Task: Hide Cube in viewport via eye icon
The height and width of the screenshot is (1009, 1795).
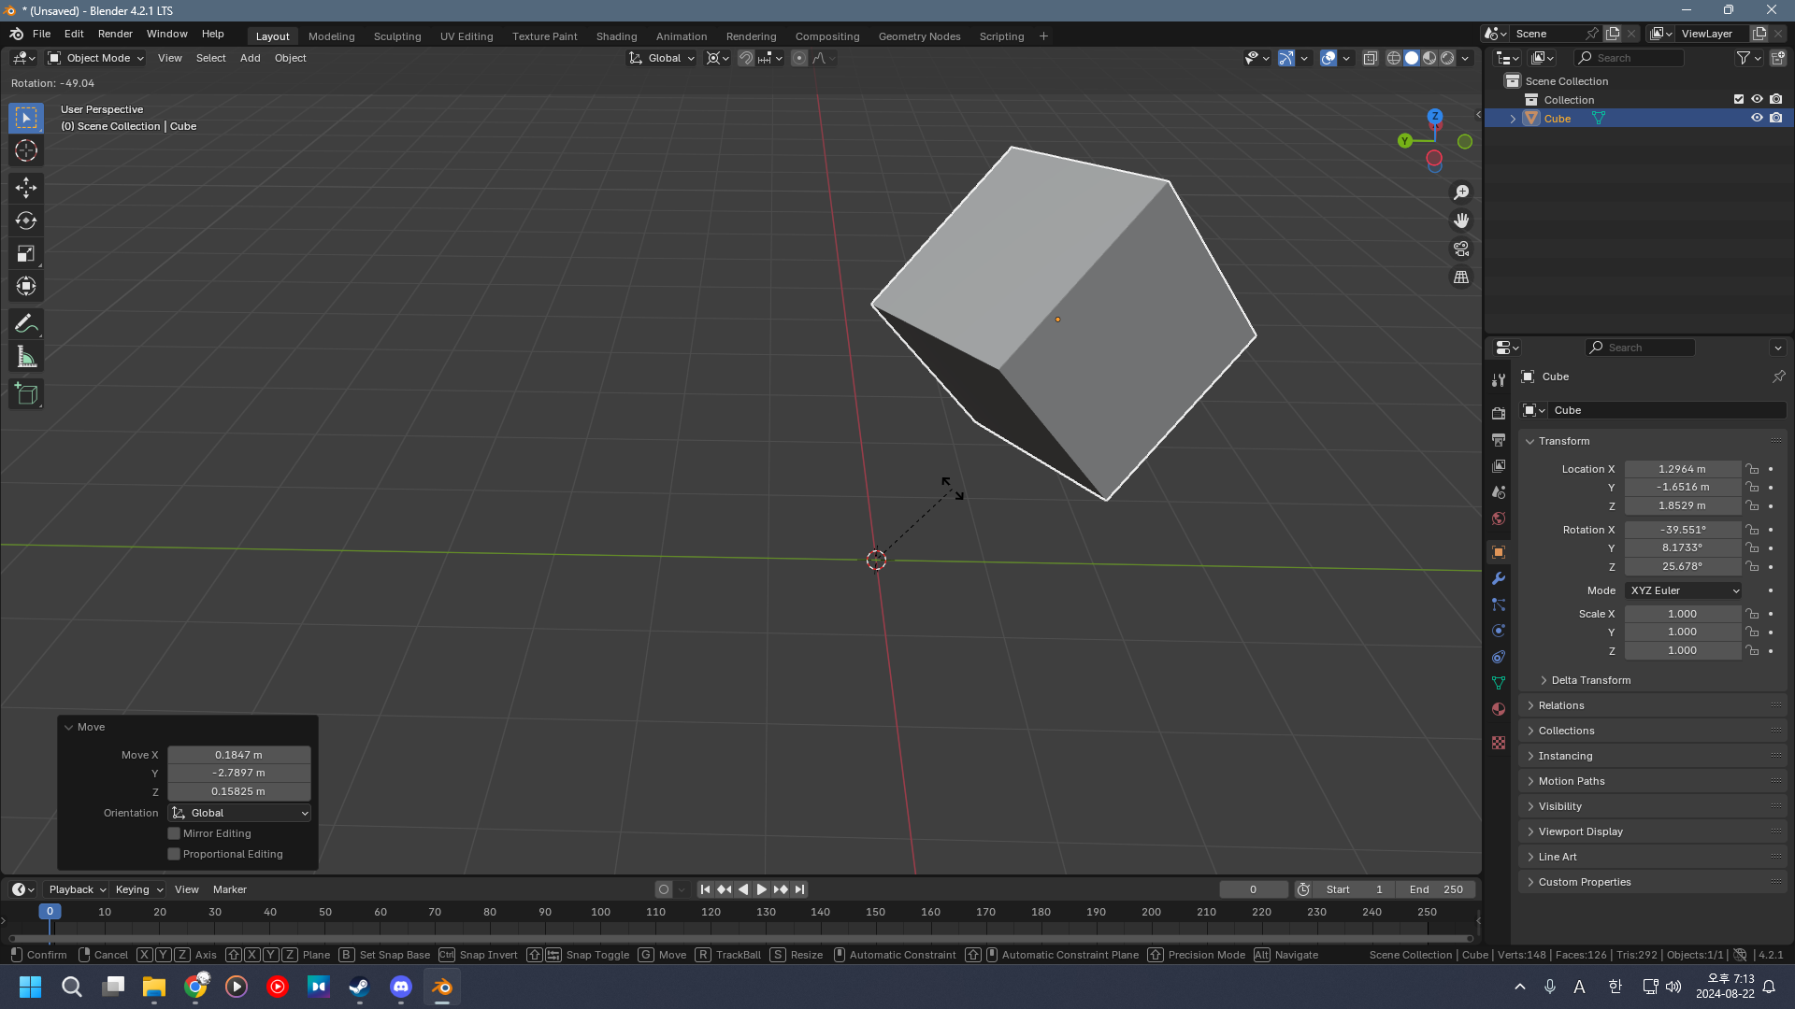Action: click(x=1757, y=119)
